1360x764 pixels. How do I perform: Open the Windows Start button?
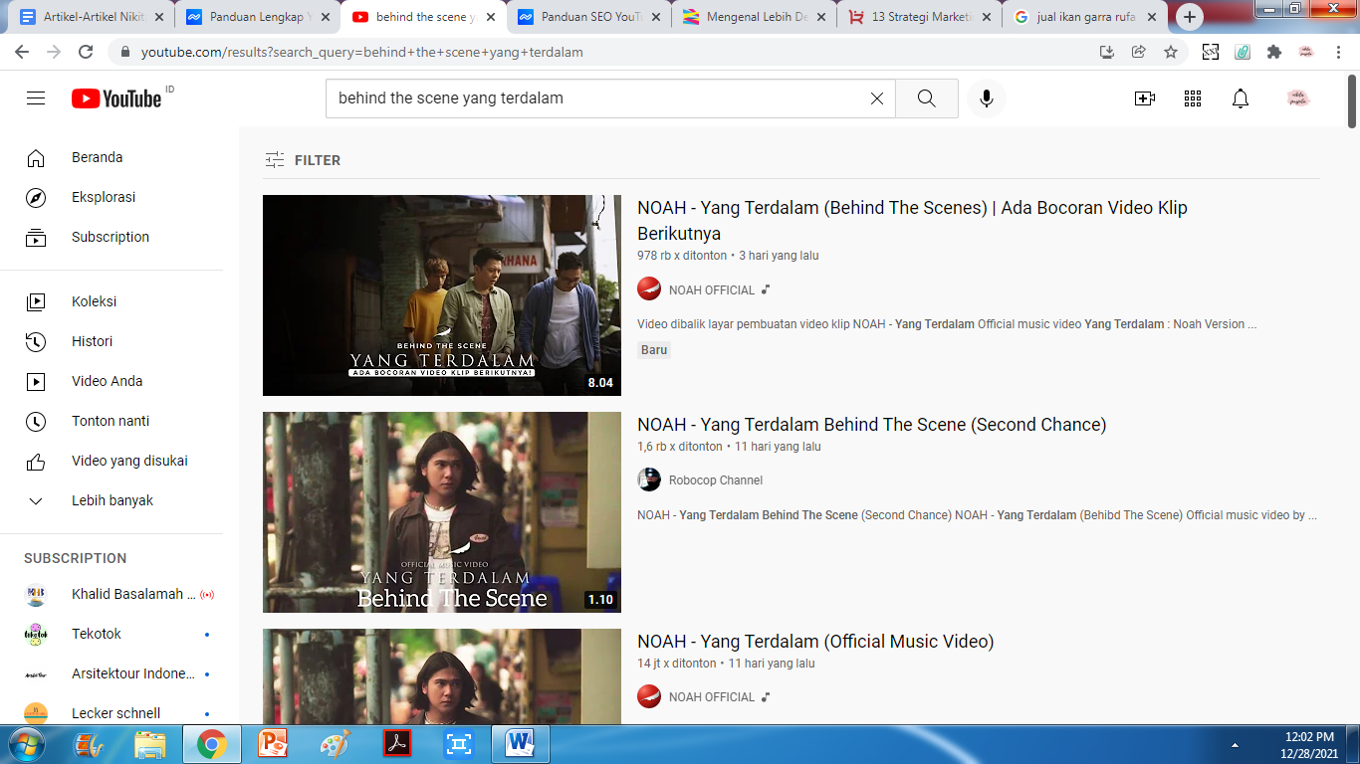click(25, 744)
